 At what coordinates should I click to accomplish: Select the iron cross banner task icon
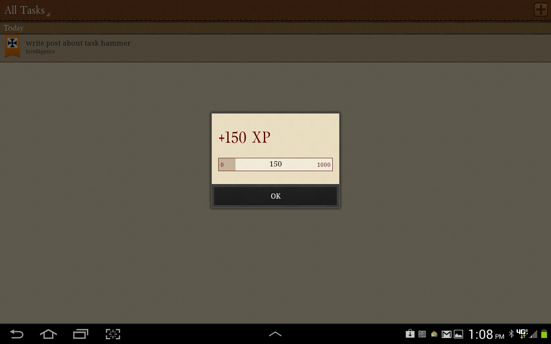12,46
